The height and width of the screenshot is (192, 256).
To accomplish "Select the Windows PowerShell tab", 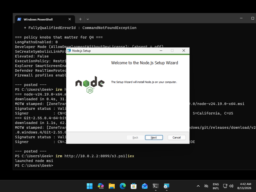I will click(45, 19).
